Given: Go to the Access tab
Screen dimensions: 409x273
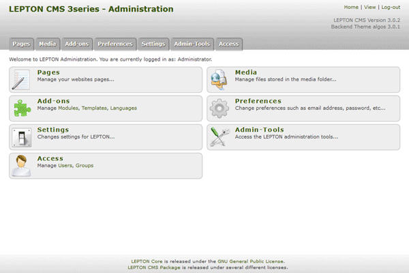Looking at the screenshot, I should (229, 44).
